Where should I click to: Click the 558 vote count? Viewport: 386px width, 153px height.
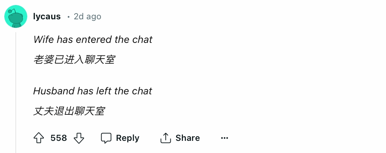58,138
